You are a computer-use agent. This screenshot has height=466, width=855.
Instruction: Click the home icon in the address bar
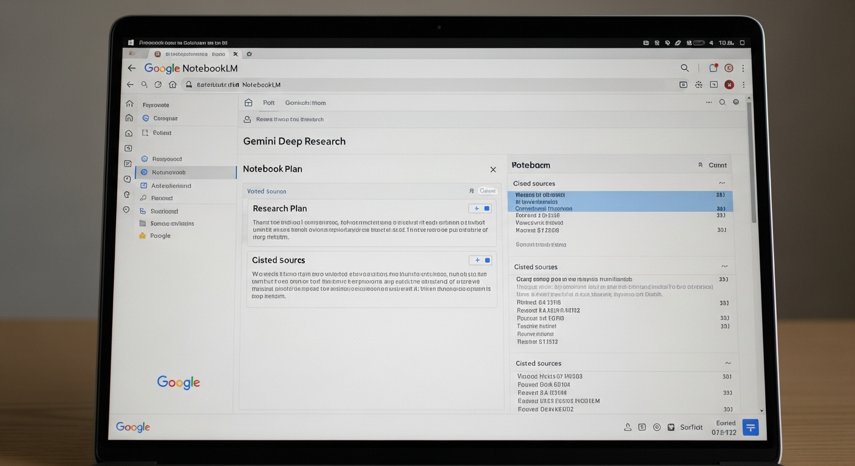[172, 85]
